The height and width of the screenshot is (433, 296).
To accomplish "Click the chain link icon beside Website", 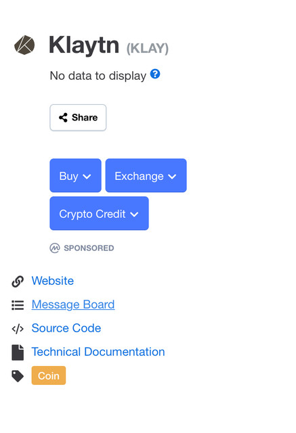I will pos(18,281).
